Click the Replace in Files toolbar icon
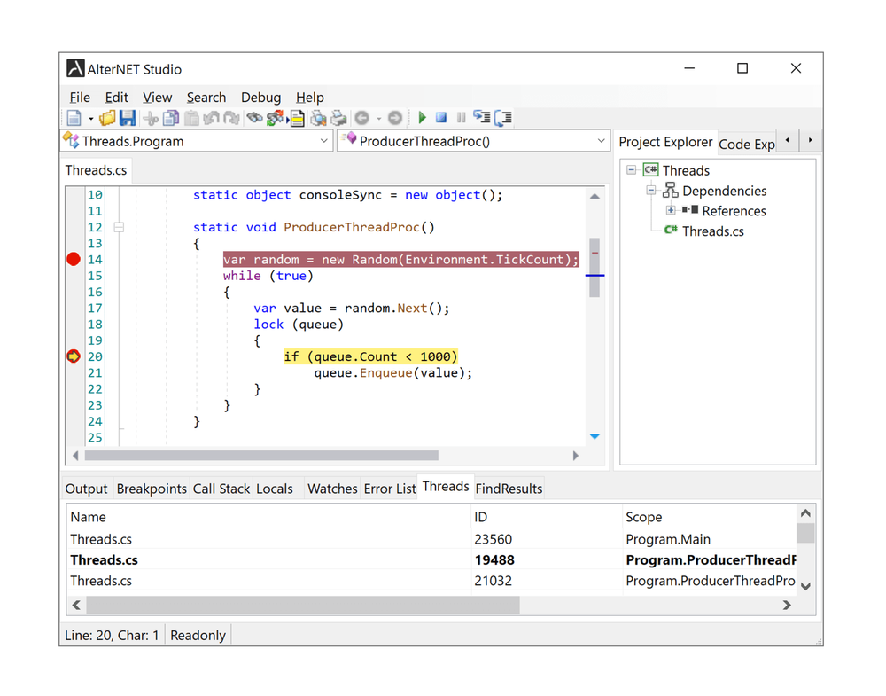 [x=275, y=117]
